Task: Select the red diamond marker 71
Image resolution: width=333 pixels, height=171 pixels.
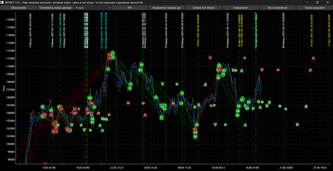Action: click(x=245, y=58)
